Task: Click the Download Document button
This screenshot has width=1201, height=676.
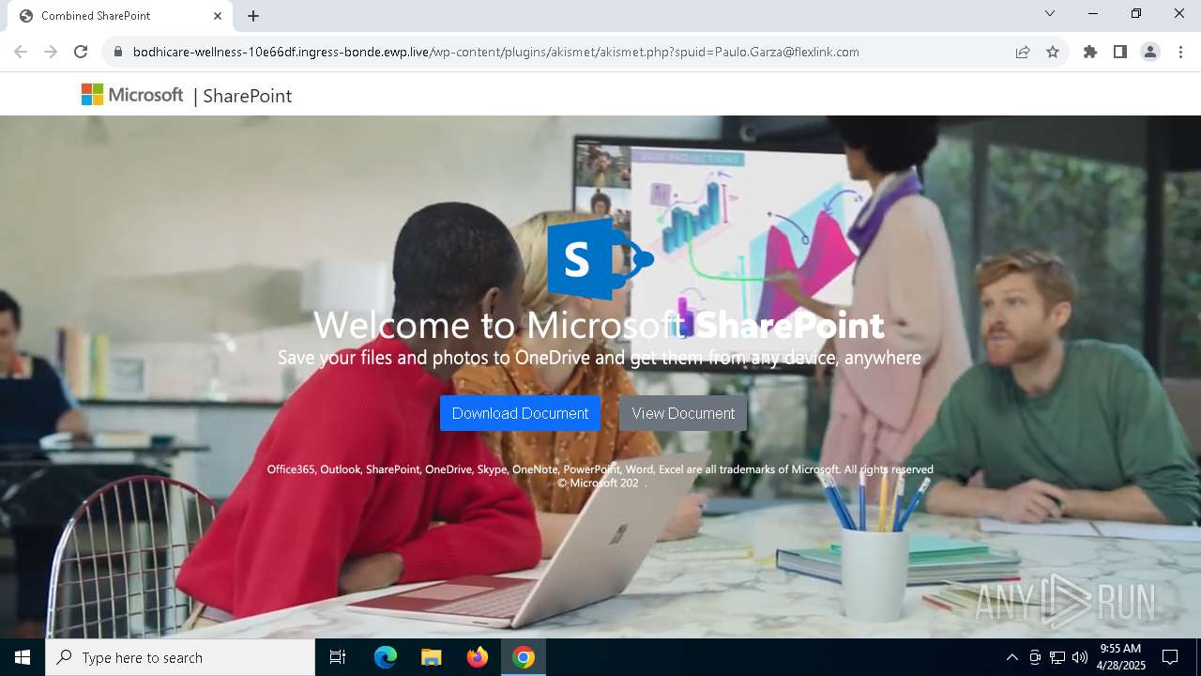Action: (520, 413)
